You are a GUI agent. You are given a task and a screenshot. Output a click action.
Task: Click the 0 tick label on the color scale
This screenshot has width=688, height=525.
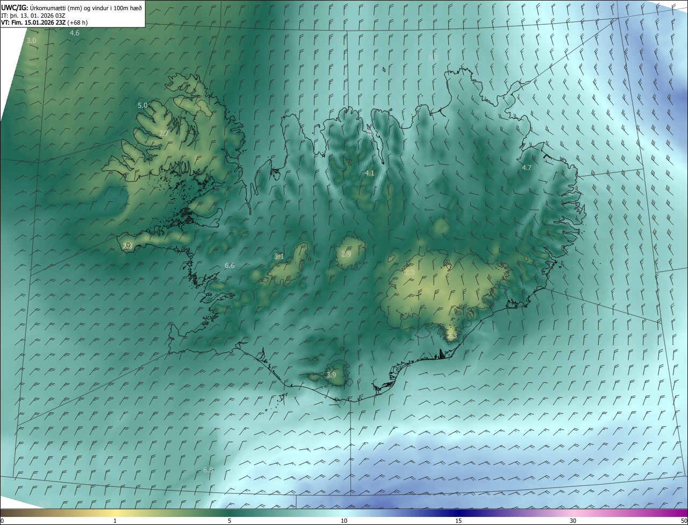(x=2, y=521)
